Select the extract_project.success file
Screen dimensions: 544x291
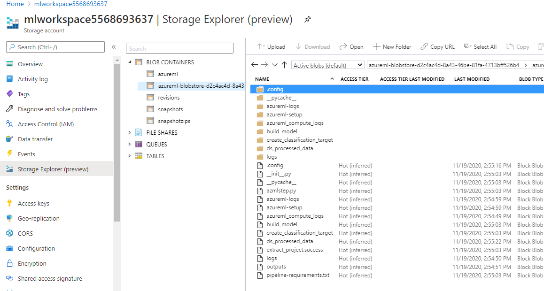[x=295, y=250]
